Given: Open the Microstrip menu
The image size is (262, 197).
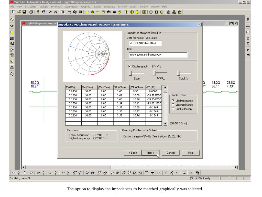Looking at the screenshot, I should (30, 7).
